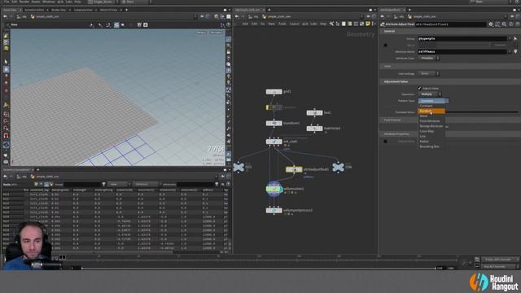Open the Group field dropdown arrow
The image size is (521, 293).
[510, 39]
